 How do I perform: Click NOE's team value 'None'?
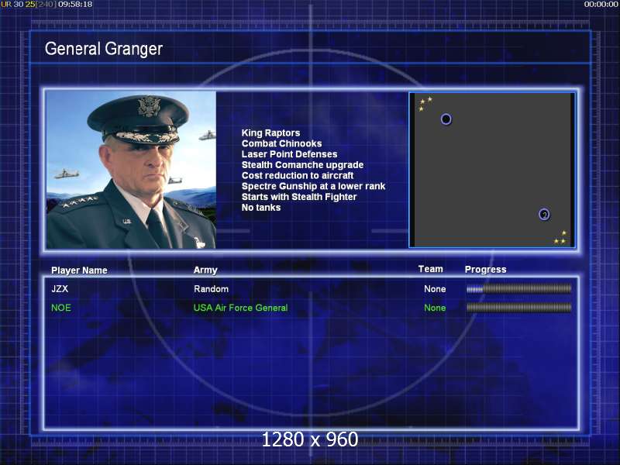(x=435, y=308)
